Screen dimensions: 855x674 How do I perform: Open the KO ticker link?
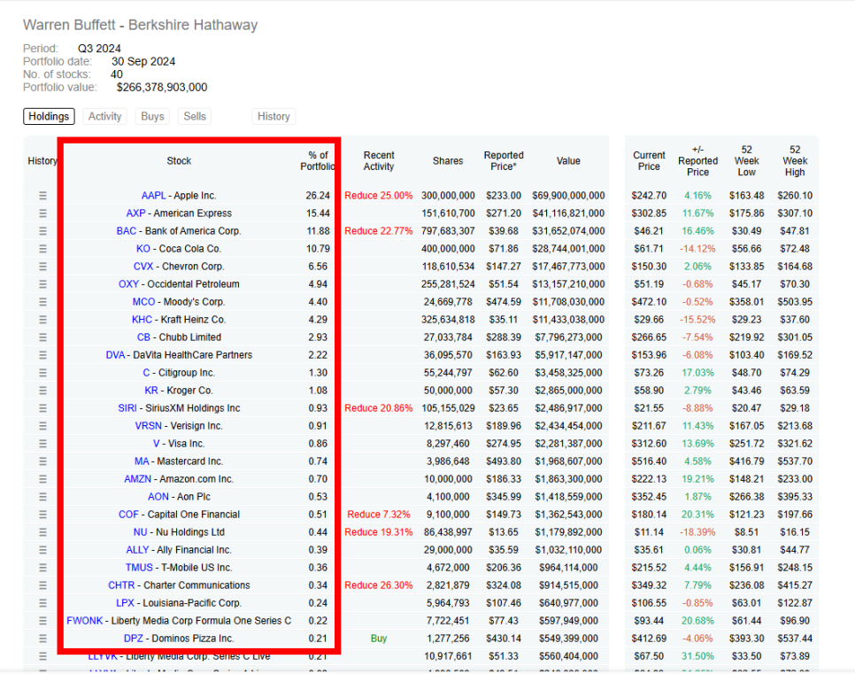point(142,249)
